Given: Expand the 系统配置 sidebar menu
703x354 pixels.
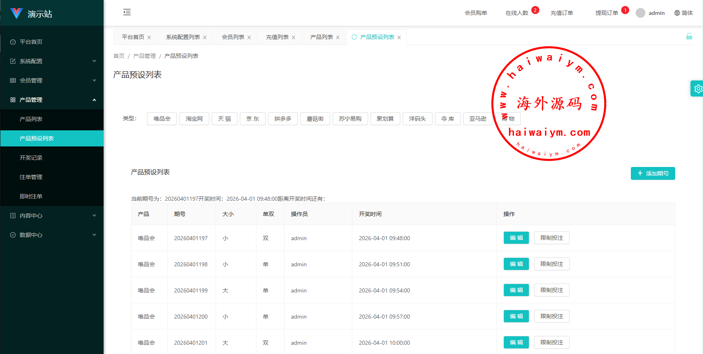Looking at the screenshot, I should point(52,61).
